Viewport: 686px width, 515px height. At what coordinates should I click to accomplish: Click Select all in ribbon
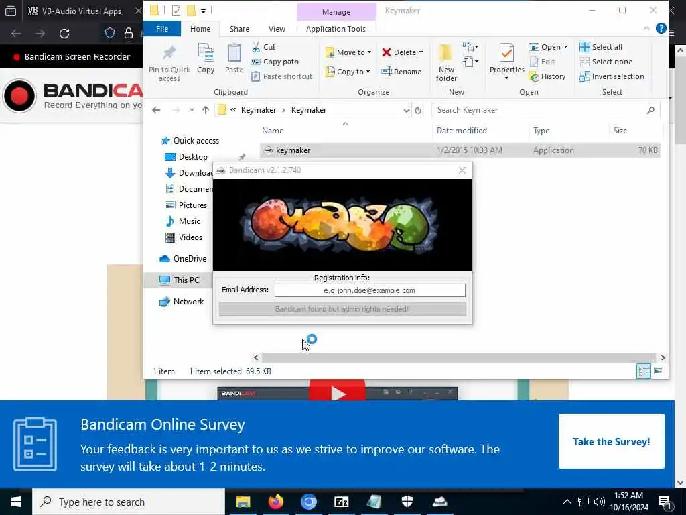click(600, 47)
